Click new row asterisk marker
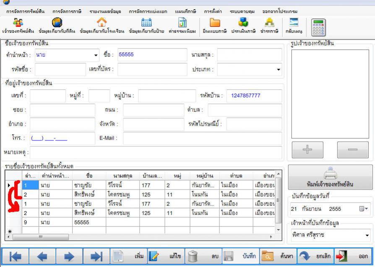The image size is (375, 267). (x=10, y=231)
